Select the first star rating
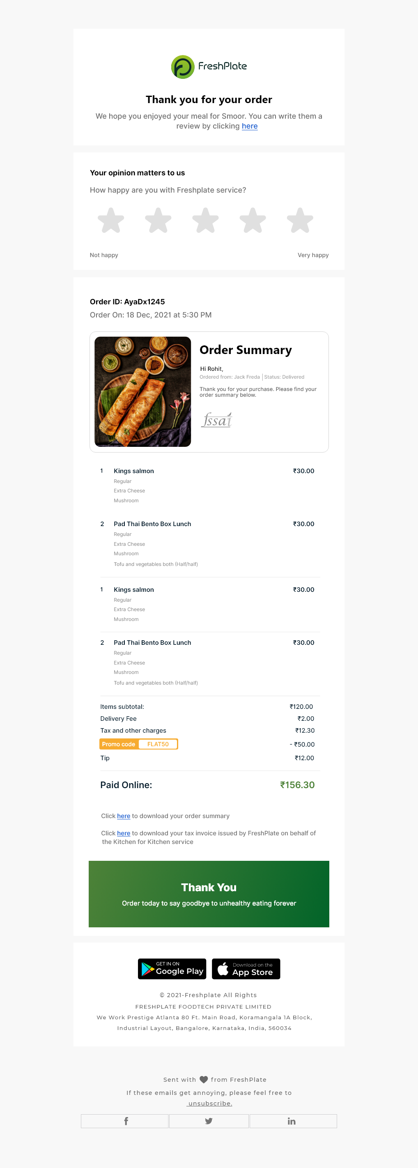This screenshot has height=1168, width=418. [111, 221]
